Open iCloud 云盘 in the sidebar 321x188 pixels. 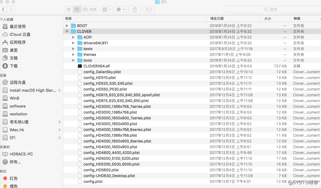[20, 34]
